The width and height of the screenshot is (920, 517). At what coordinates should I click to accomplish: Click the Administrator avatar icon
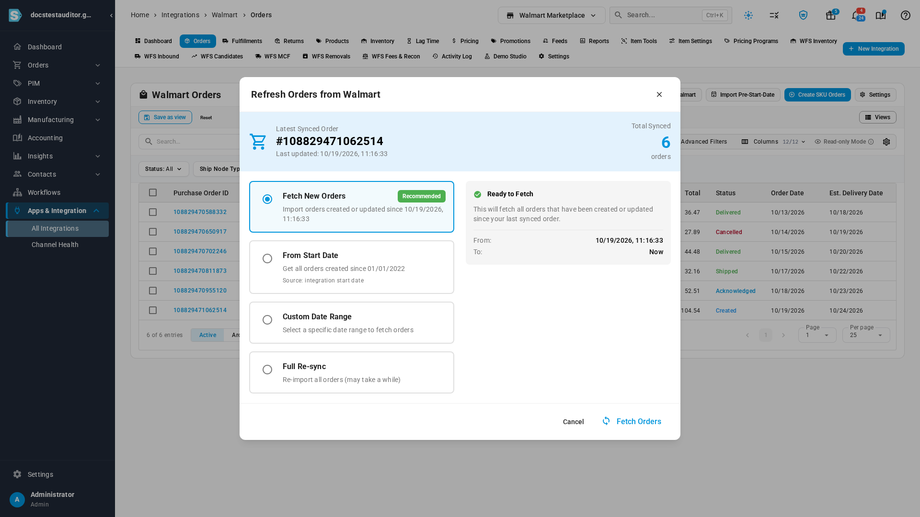tap(17, 499)
